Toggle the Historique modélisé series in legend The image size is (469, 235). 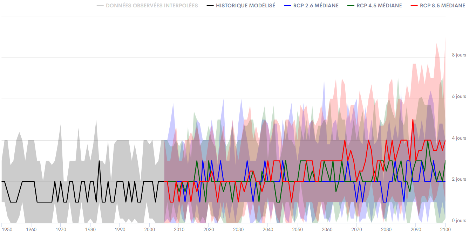tap(241, 6)
